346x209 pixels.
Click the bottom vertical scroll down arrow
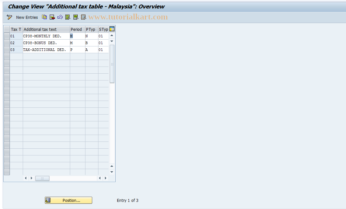click(112, 172)
